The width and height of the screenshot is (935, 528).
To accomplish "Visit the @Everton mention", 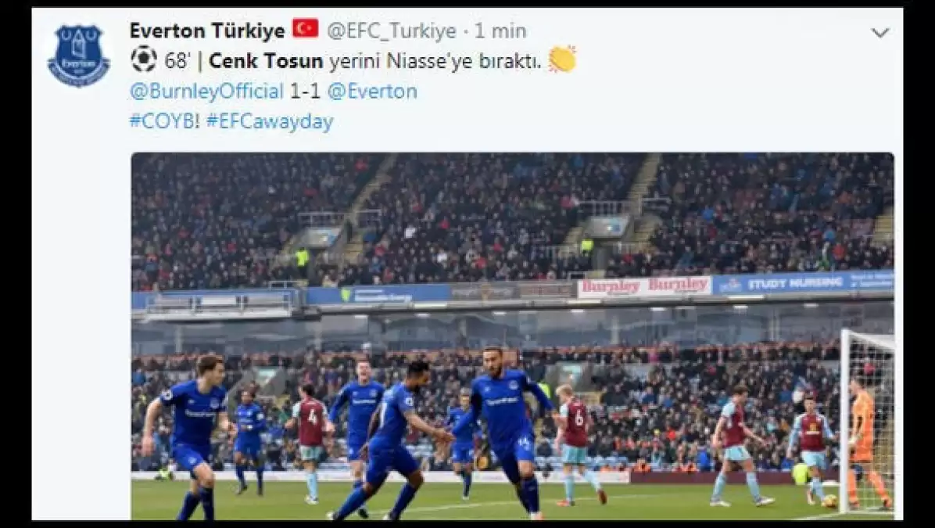I will tap(372, 92).
